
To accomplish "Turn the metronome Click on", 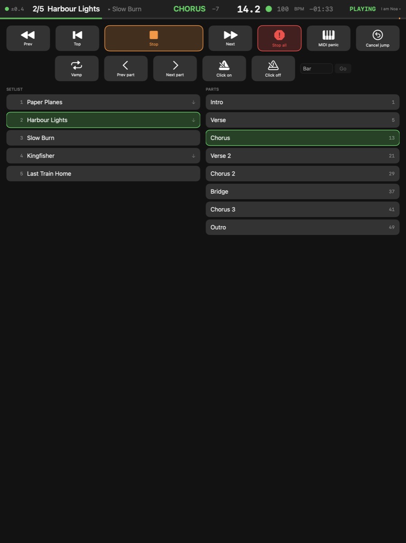I will click(224, 68).
